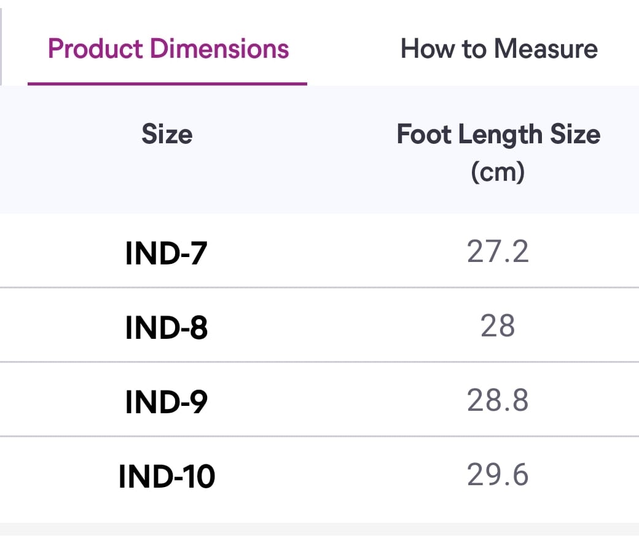Image resolution: width=639 pixels, height=543 pixels.
Task: Select the IND-8 size row label
Action: point(166,327)
